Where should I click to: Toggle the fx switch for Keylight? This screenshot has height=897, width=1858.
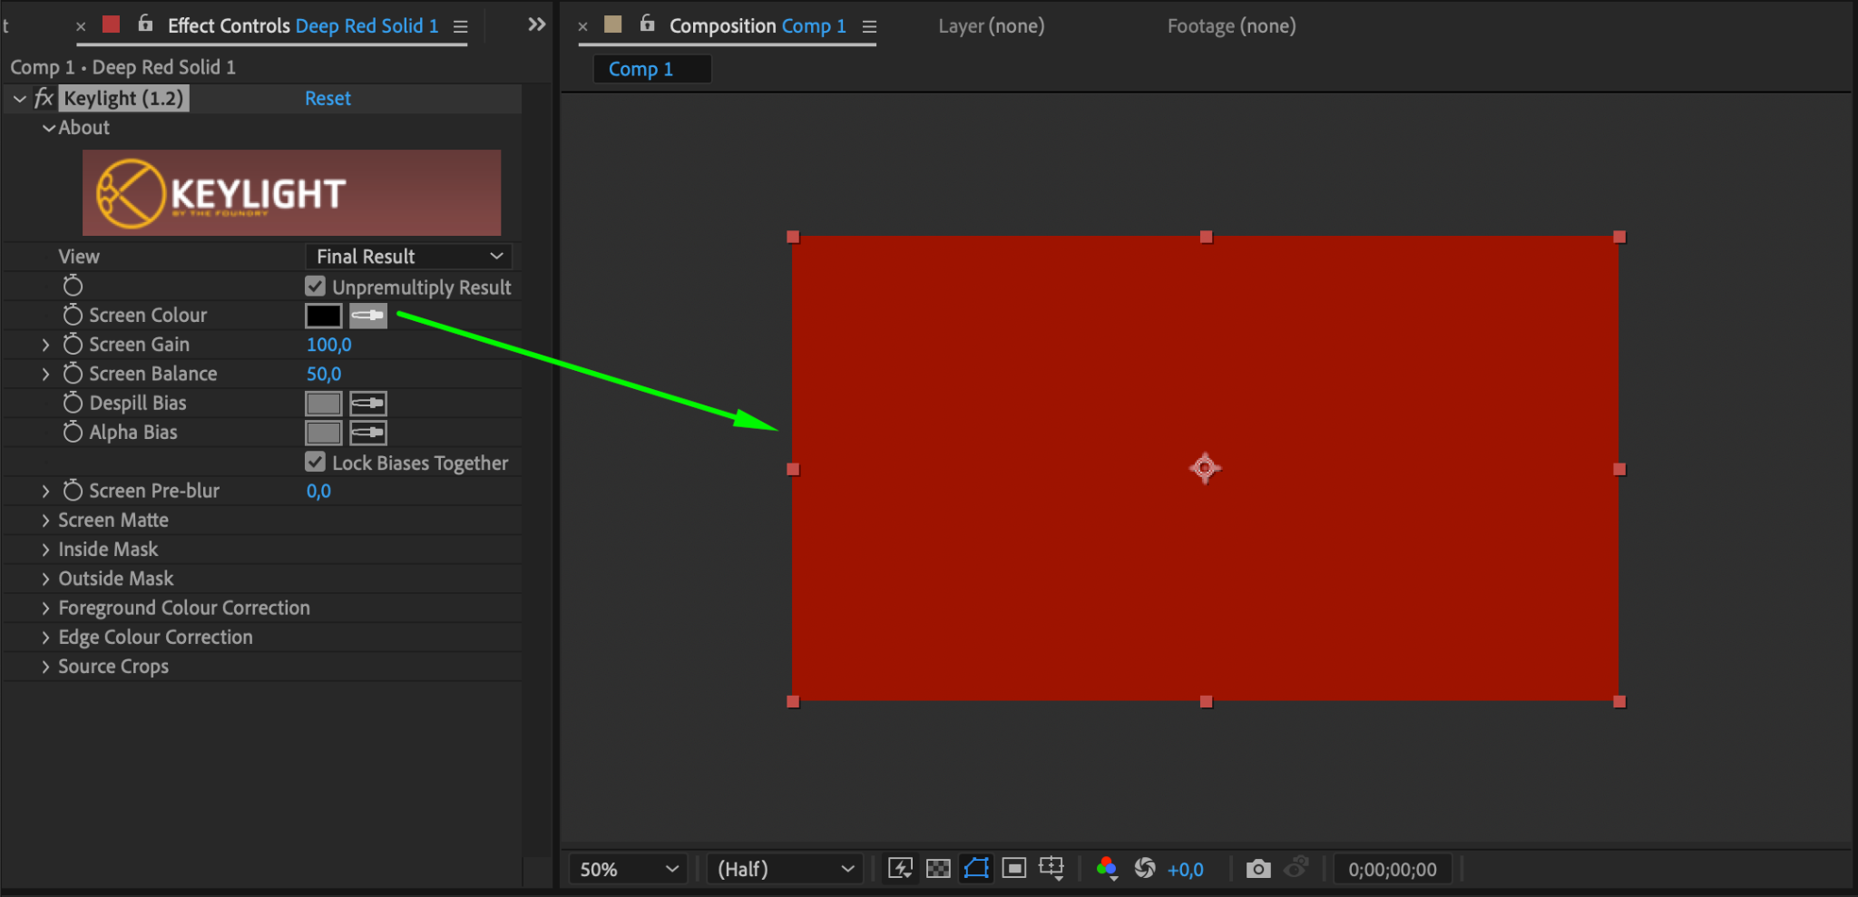44,98
